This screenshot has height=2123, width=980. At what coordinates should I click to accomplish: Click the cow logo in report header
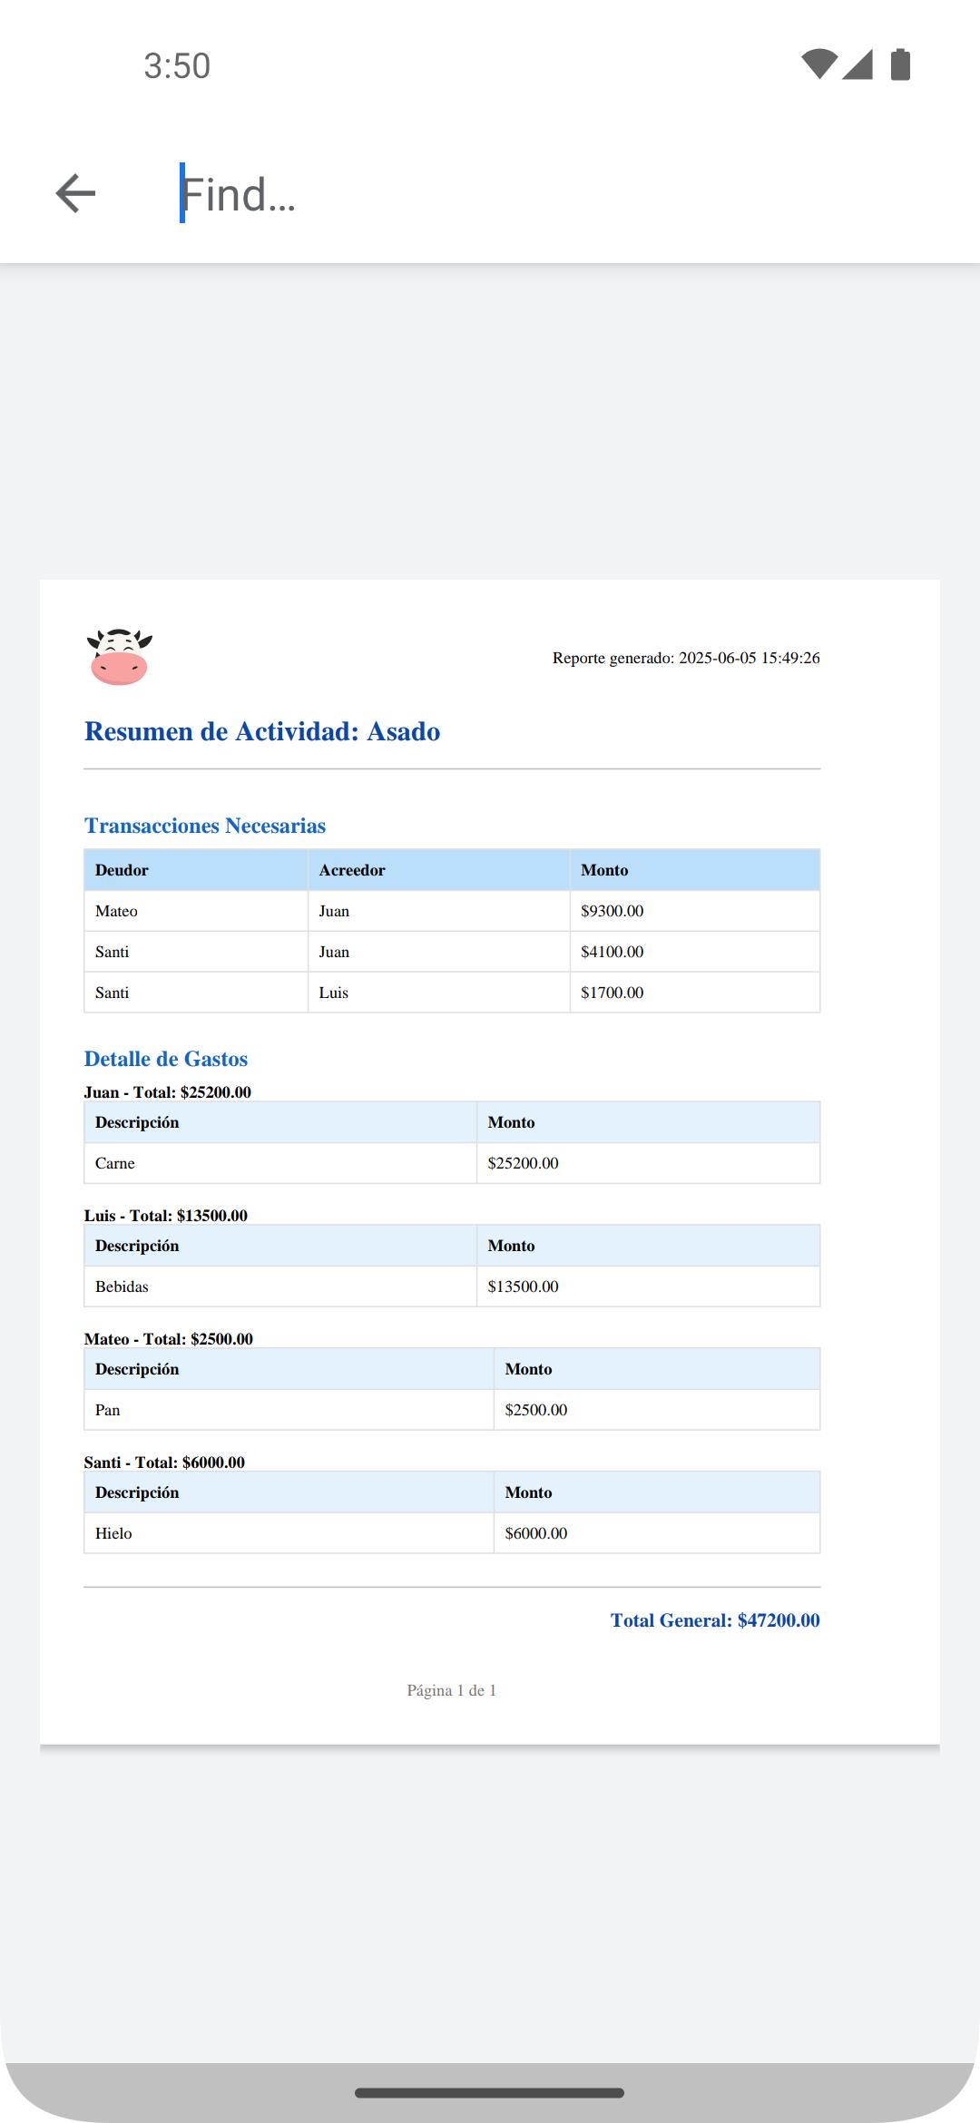coord(119,656)
